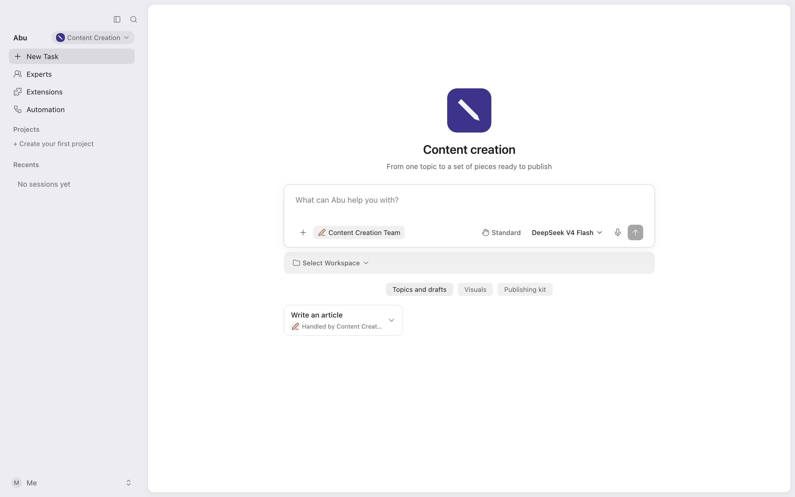Open search via the magnifier icon
This screenshot has height=497, width=795.
click(x=133, y=19)
